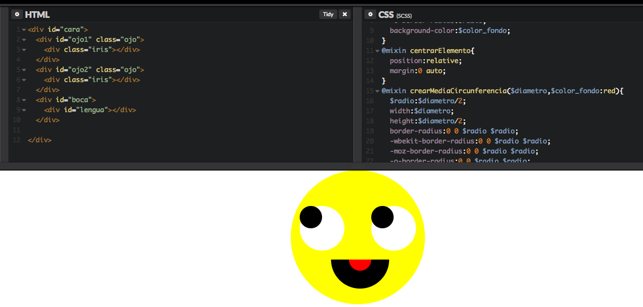Screen dimensions: 643x307
Task: Fold the iris div on HTML line 3
Action: point(24,50)
